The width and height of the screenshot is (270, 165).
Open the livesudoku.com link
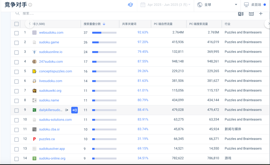(50, 81)
